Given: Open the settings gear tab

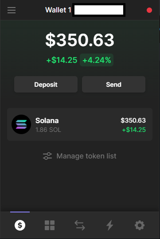Looking at the screenshot, I should 140,225.
